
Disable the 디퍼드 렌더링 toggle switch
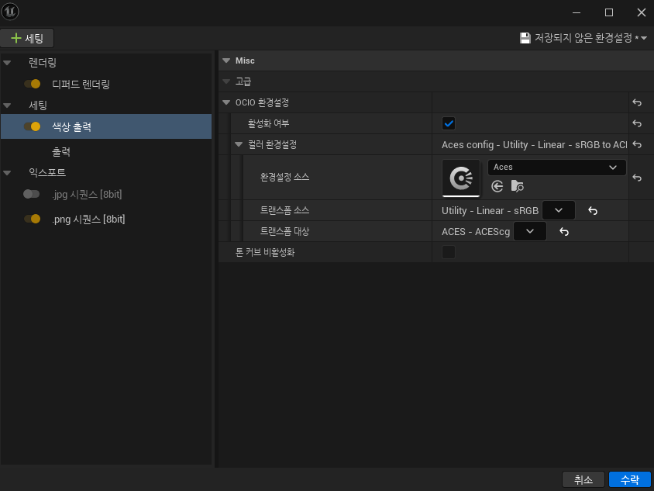coord(32,84)
